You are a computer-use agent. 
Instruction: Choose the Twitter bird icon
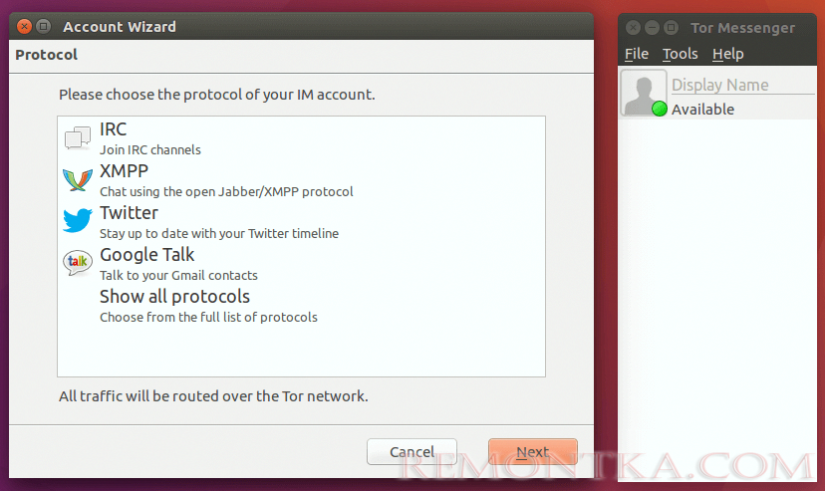(x=78, y=221)
